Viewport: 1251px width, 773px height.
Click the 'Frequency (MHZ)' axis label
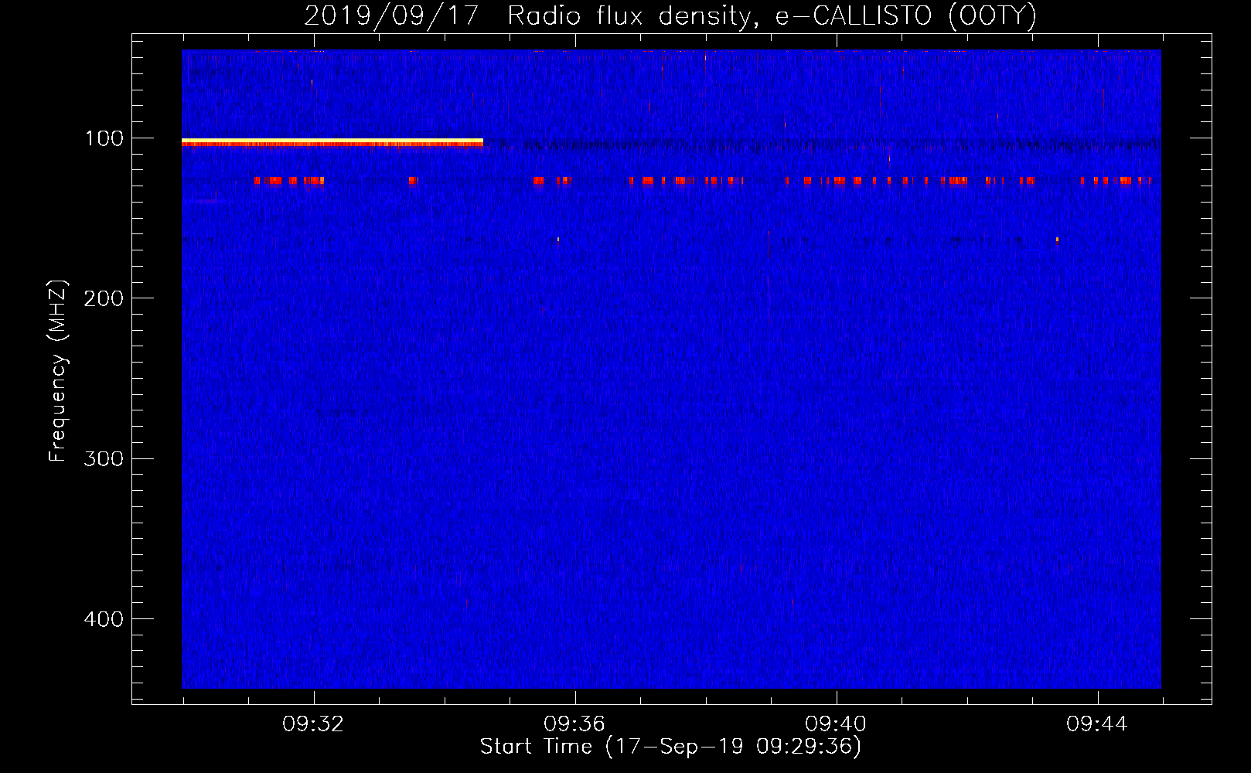[58, 371]
